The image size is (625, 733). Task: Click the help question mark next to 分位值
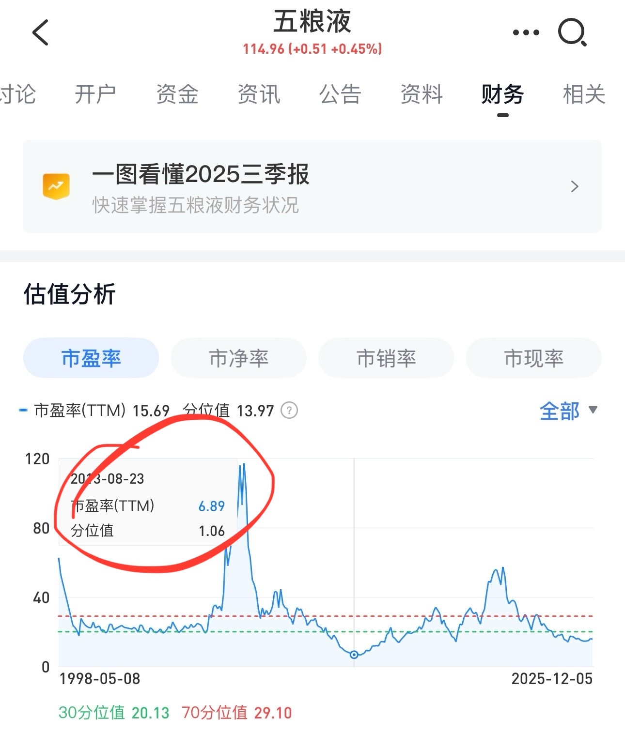[x=288, y=410]
